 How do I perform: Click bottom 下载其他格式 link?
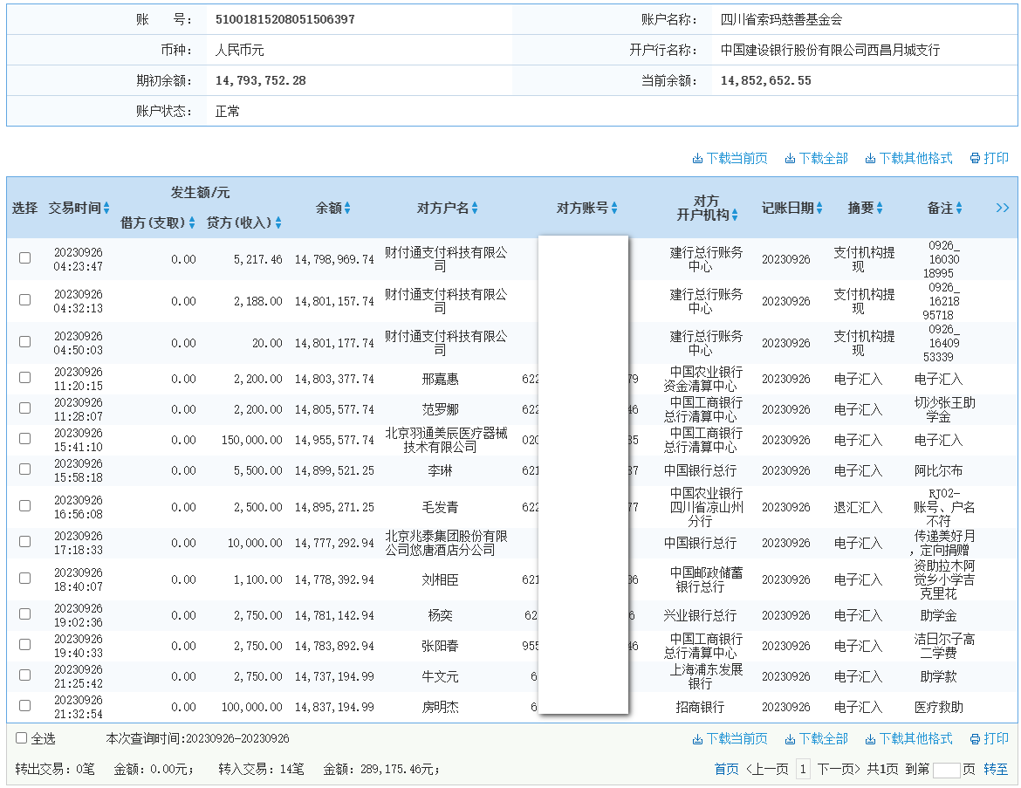coord(908,738)
